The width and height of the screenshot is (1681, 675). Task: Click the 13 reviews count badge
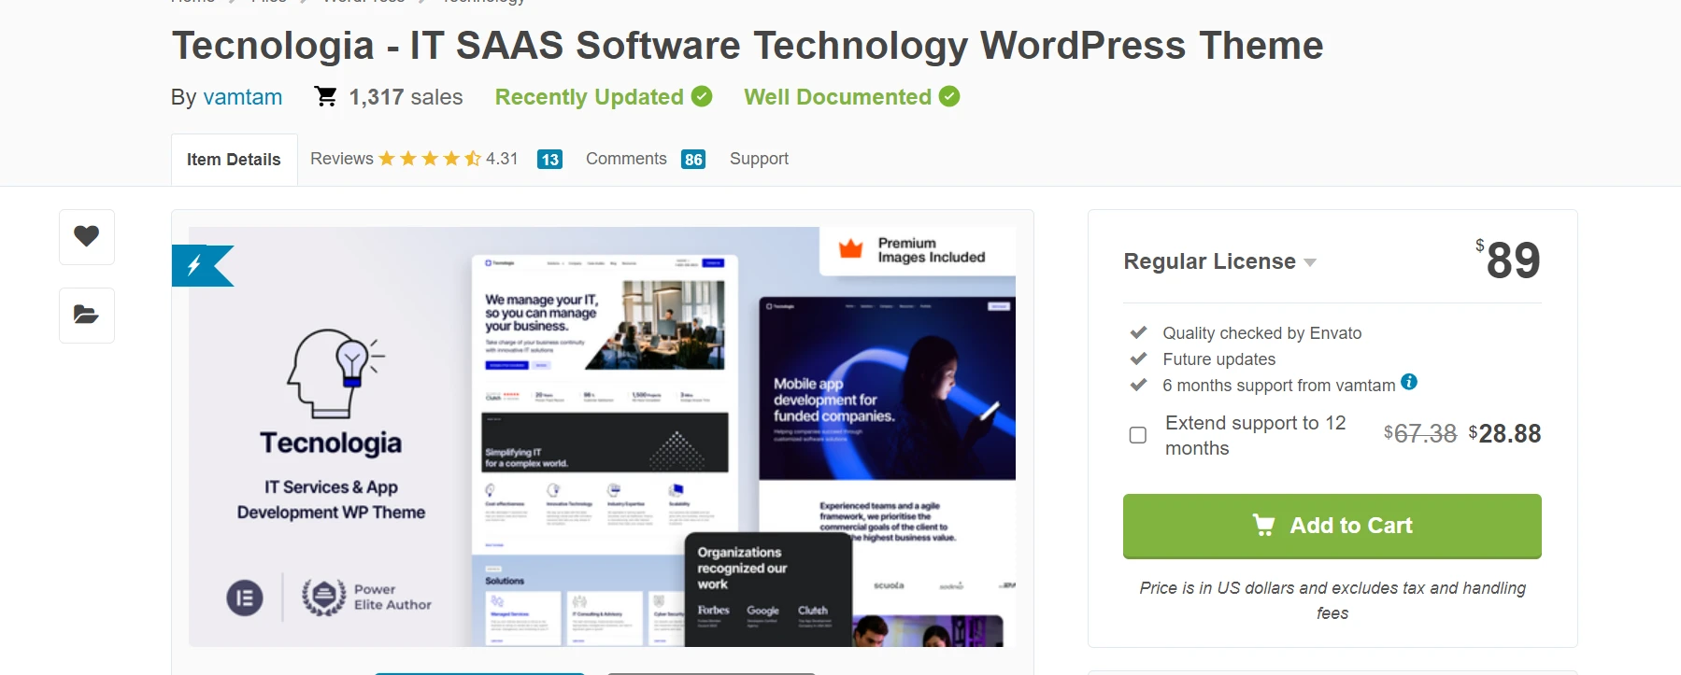[x=550, y=160]
